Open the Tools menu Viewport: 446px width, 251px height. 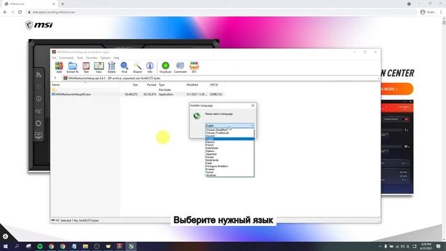click(80, 58)
